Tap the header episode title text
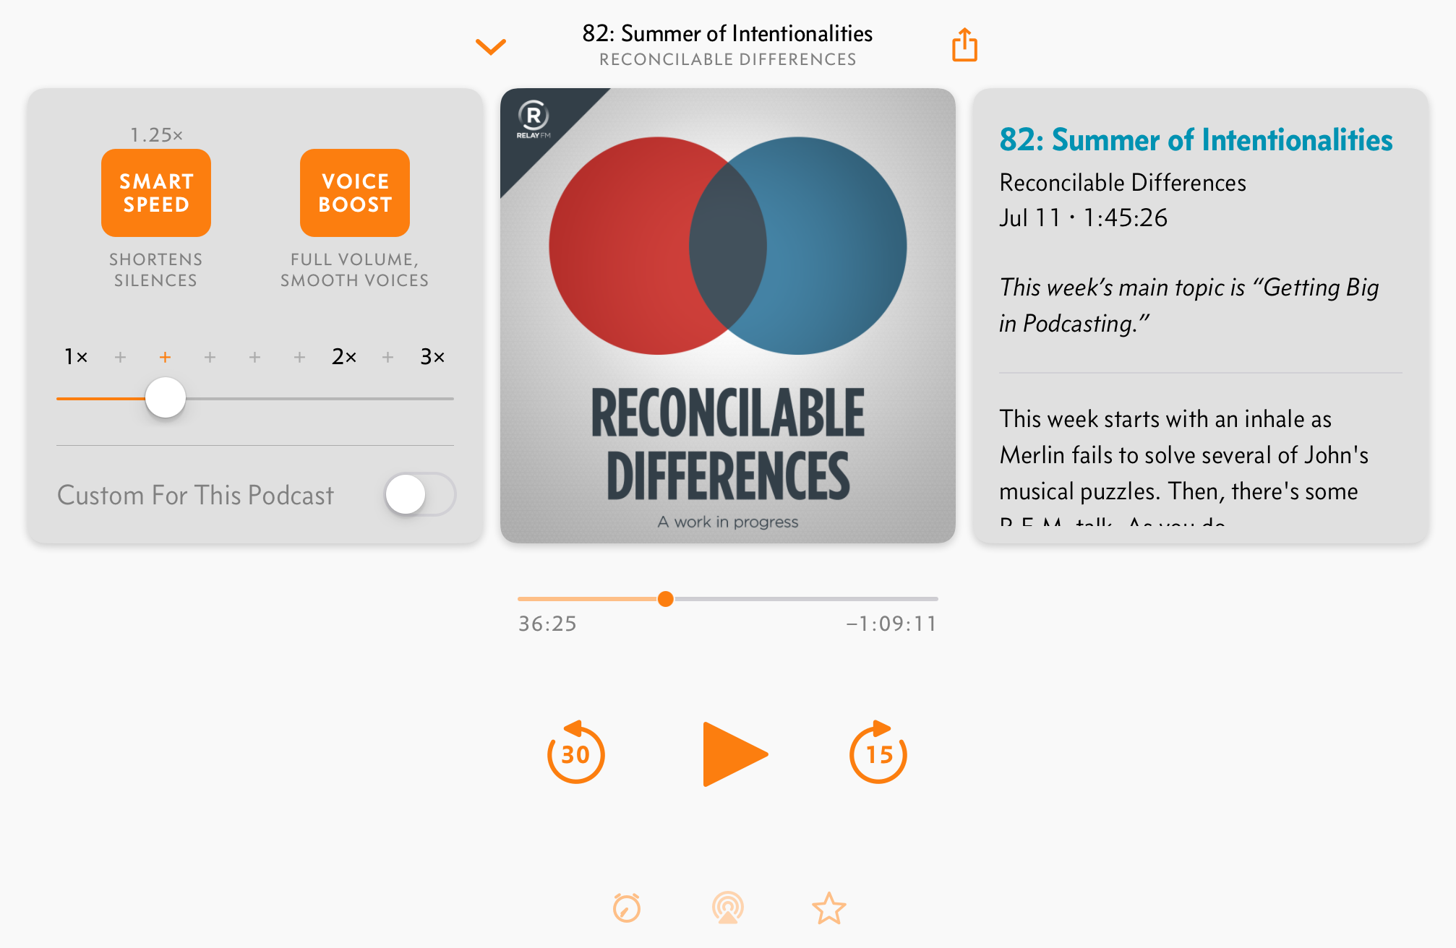1456x948 pixels. click(727, 33)
